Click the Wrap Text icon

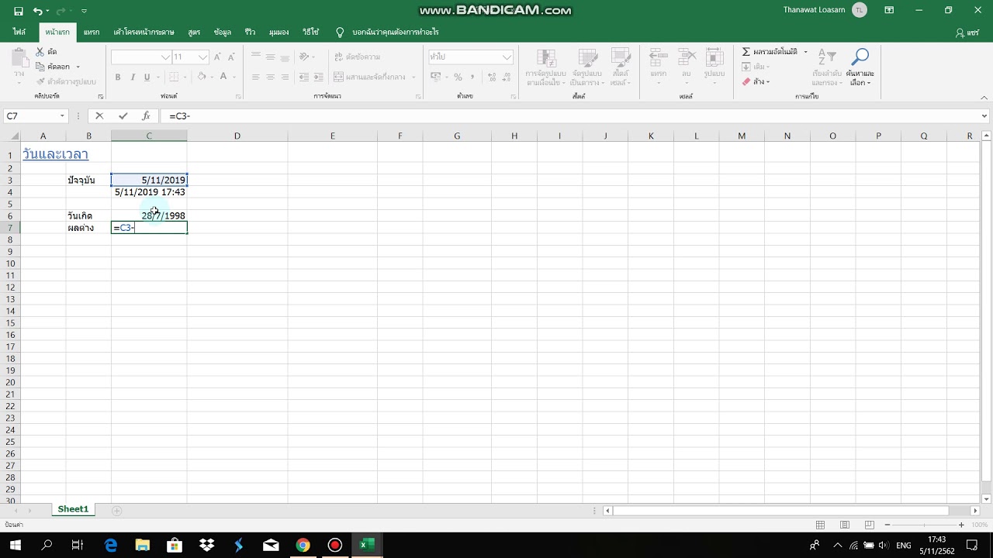[339, 57]
